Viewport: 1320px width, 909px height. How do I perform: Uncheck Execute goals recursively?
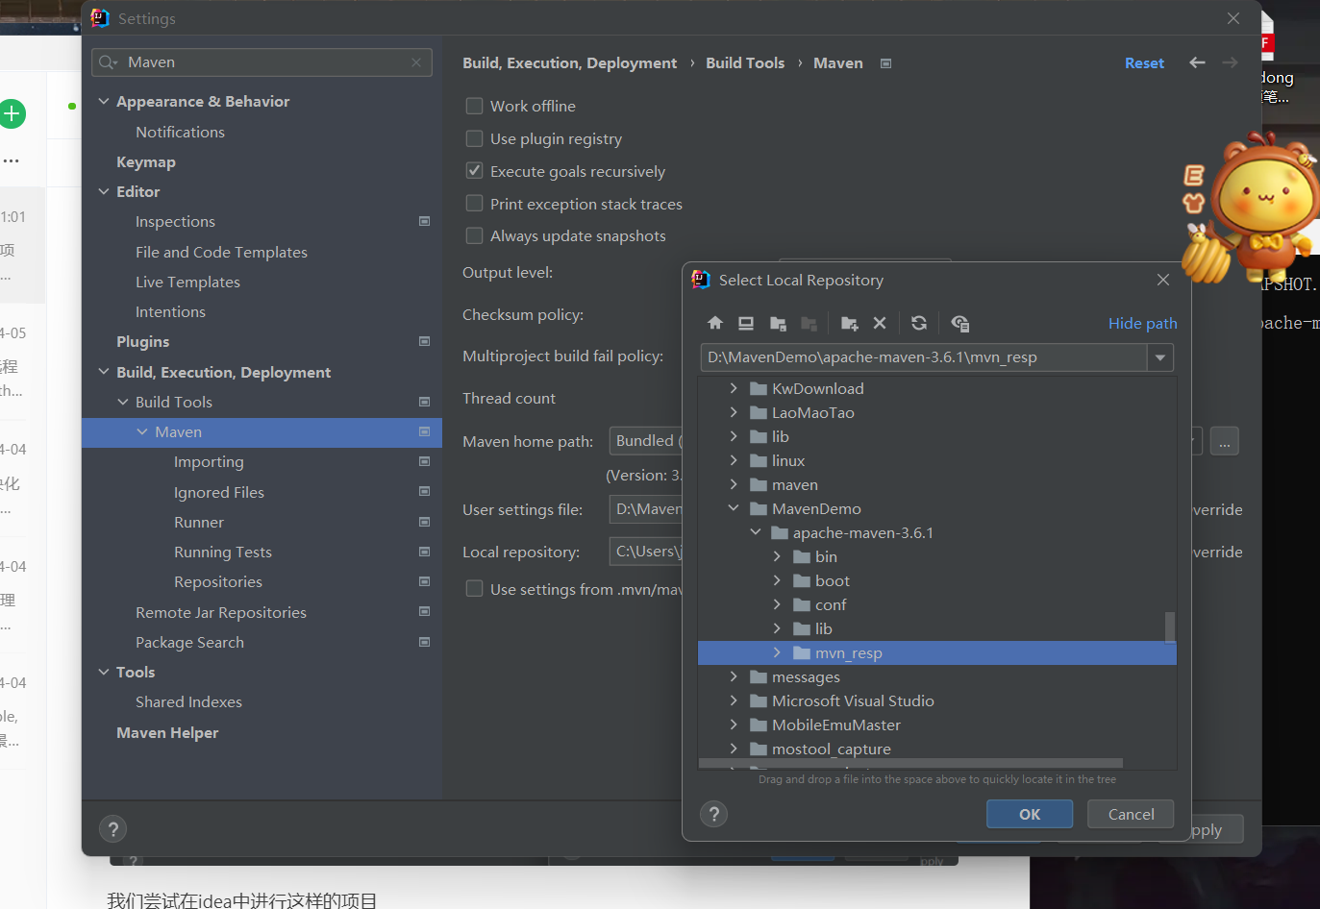click(474, 171)
